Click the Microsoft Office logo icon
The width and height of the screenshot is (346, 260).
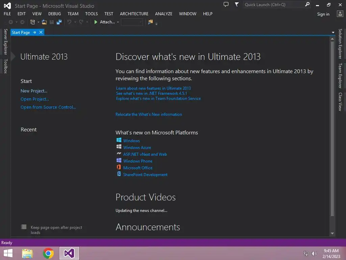(119, 167)
